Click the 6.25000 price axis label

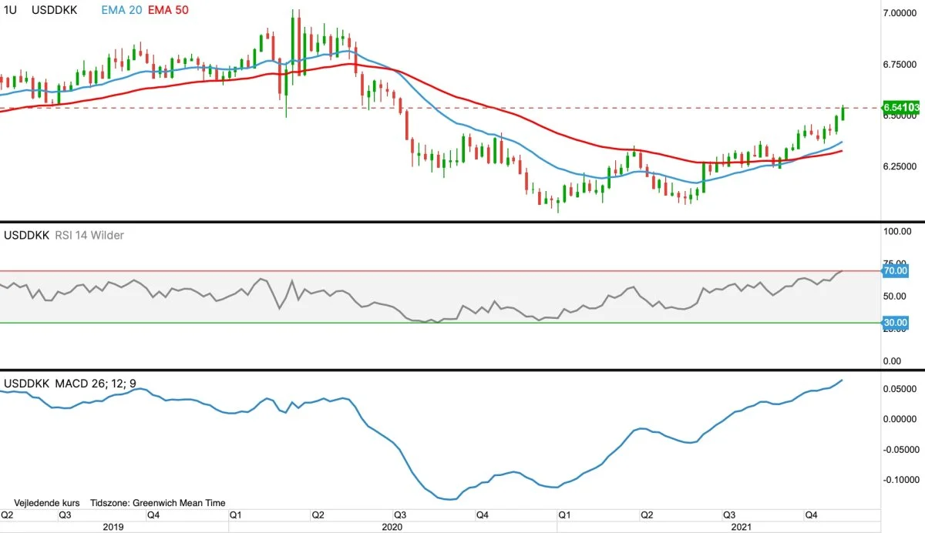click(x=903, y=167)
